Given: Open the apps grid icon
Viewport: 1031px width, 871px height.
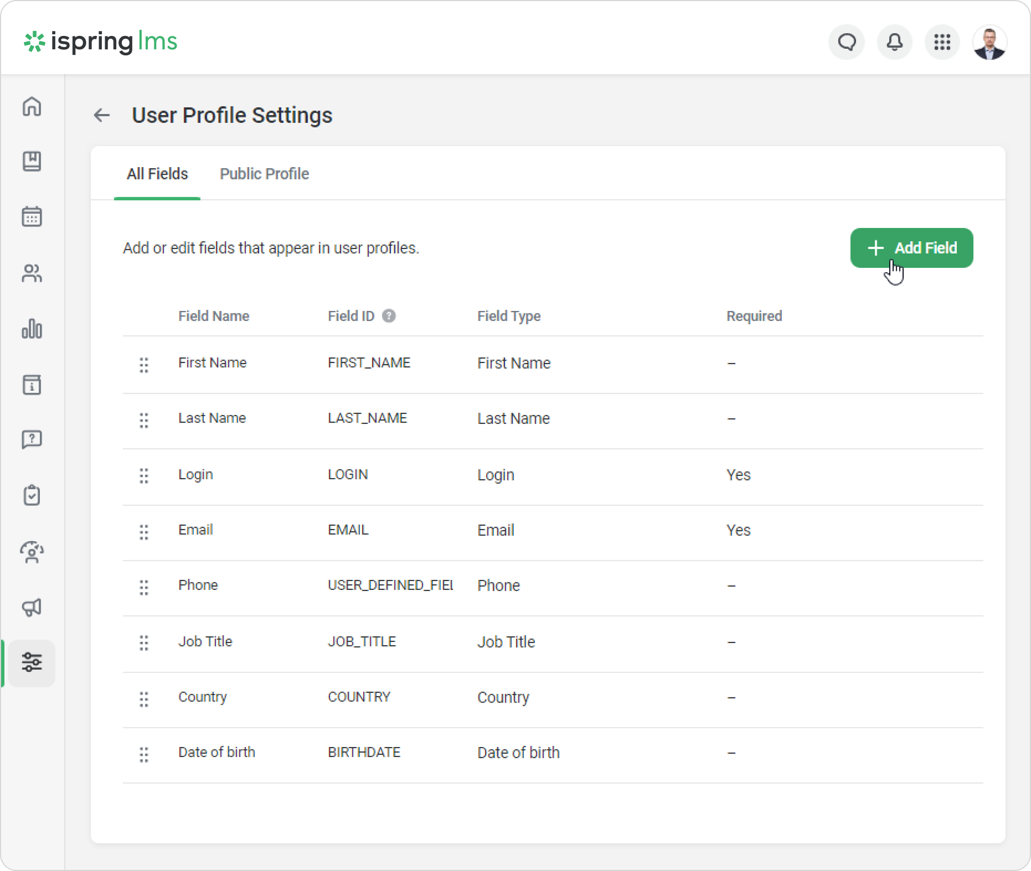Looking at the screenshot, I should (942, 42).
